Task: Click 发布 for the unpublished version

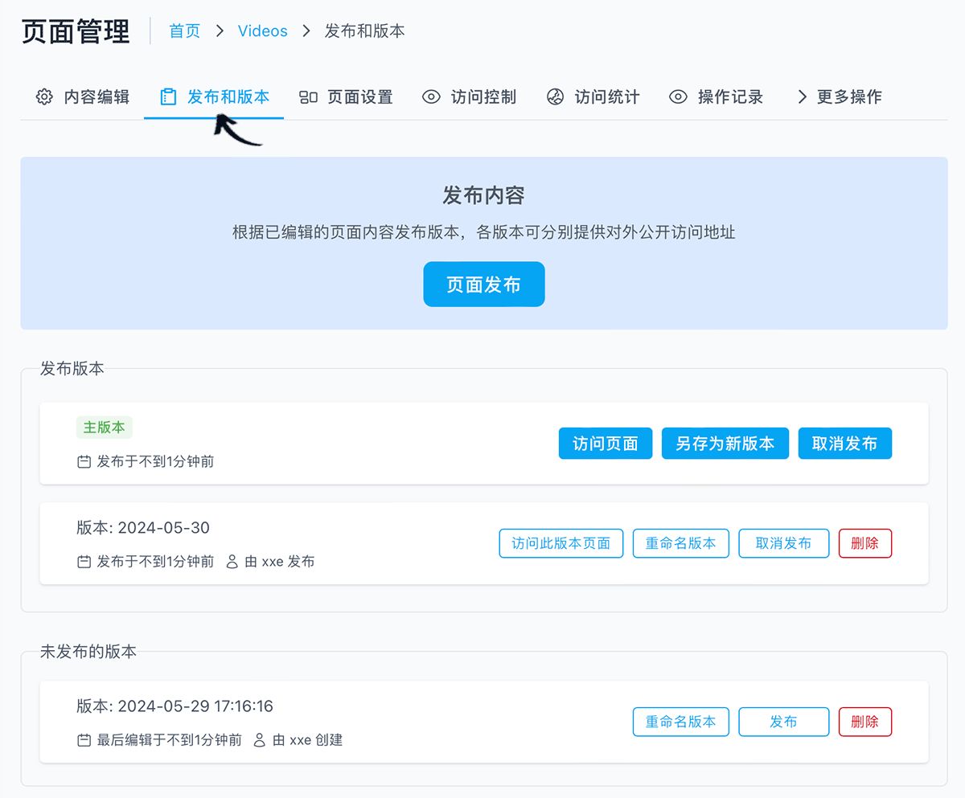Action: click(784, 722)
